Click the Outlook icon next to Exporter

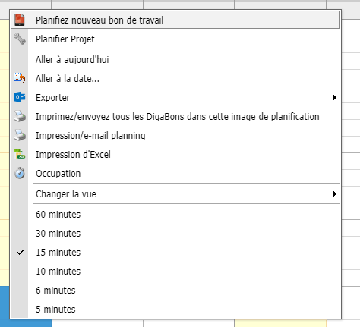[20, 97]
